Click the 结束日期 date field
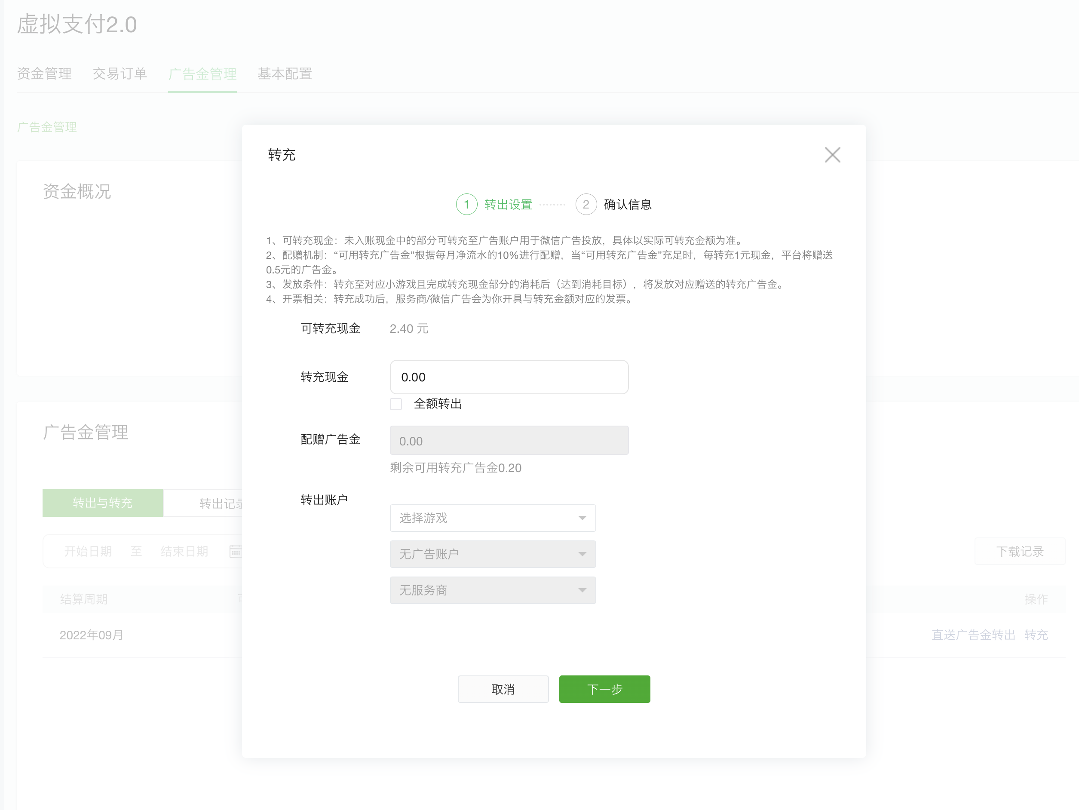This screenshot has width=1079, height=810. 184,551
